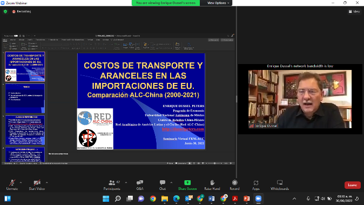Leave the webinar with the red button

click(x=353, y=185)
